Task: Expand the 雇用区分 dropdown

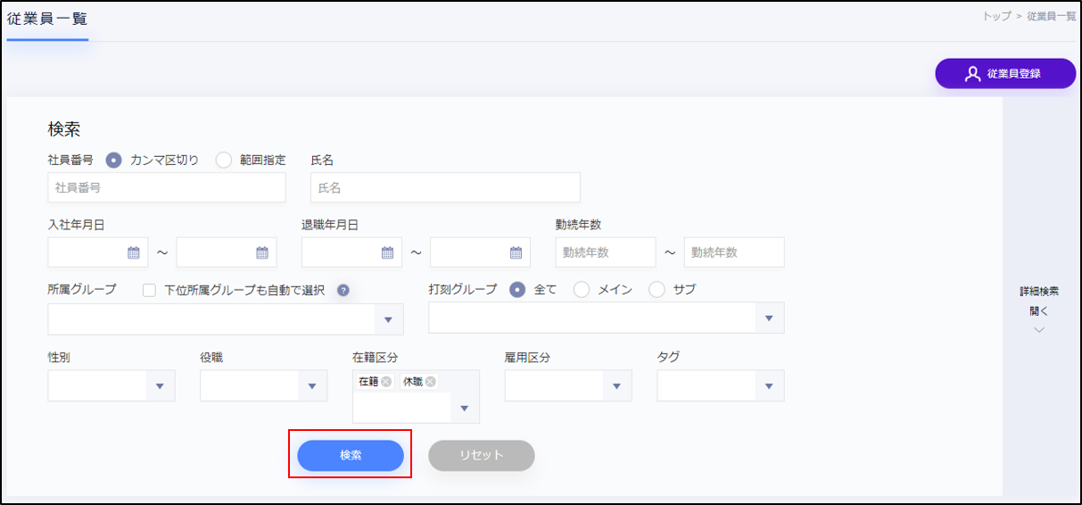Action: (616, 386)
